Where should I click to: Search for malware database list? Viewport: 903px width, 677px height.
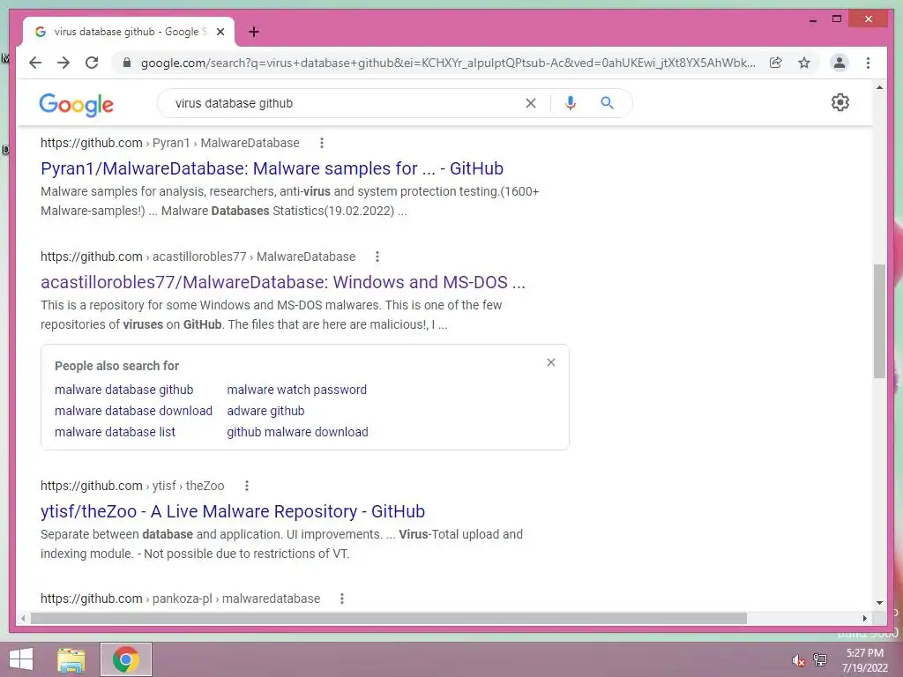pos(116,432)
